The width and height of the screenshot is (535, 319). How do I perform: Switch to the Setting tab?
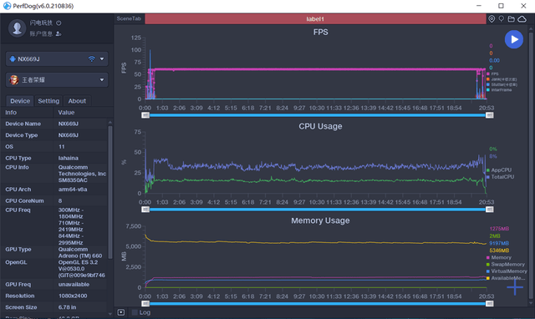[48, 101]
